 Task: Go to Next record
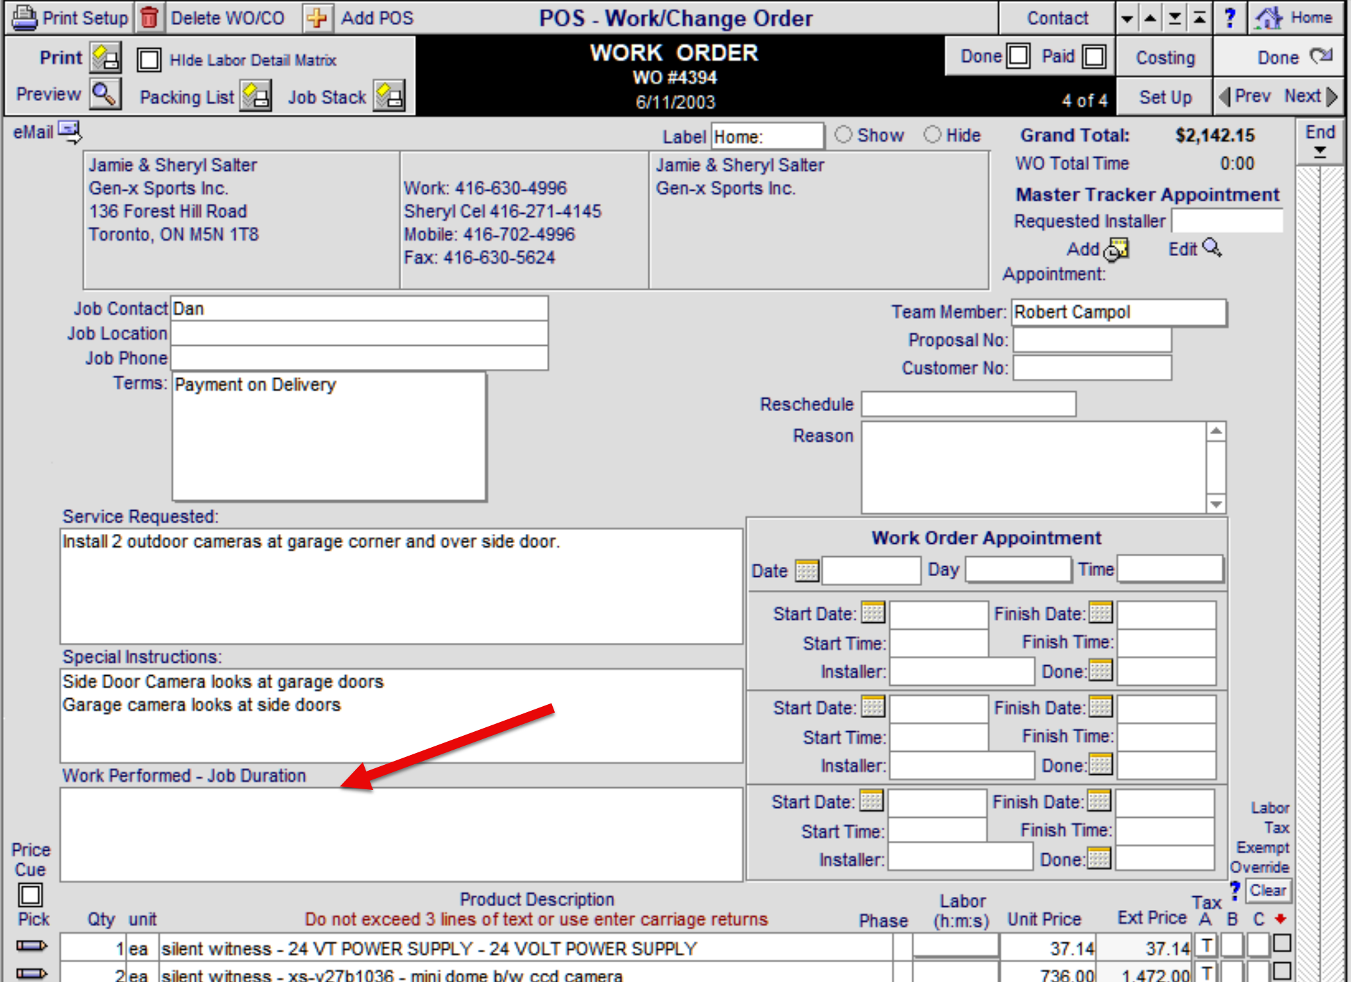pyautogui.click(x=1311, y=96)
